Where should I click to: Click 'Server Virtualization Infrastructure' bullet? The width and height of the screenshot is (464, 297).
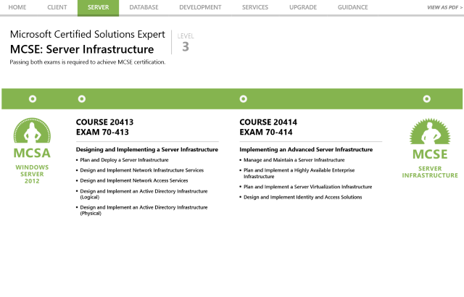[x=307, y=187]
